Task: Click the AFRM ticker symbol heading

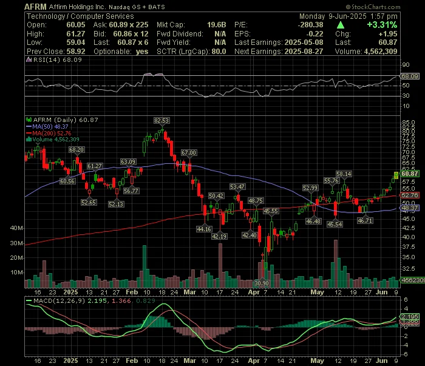Action: pos(35,7)
